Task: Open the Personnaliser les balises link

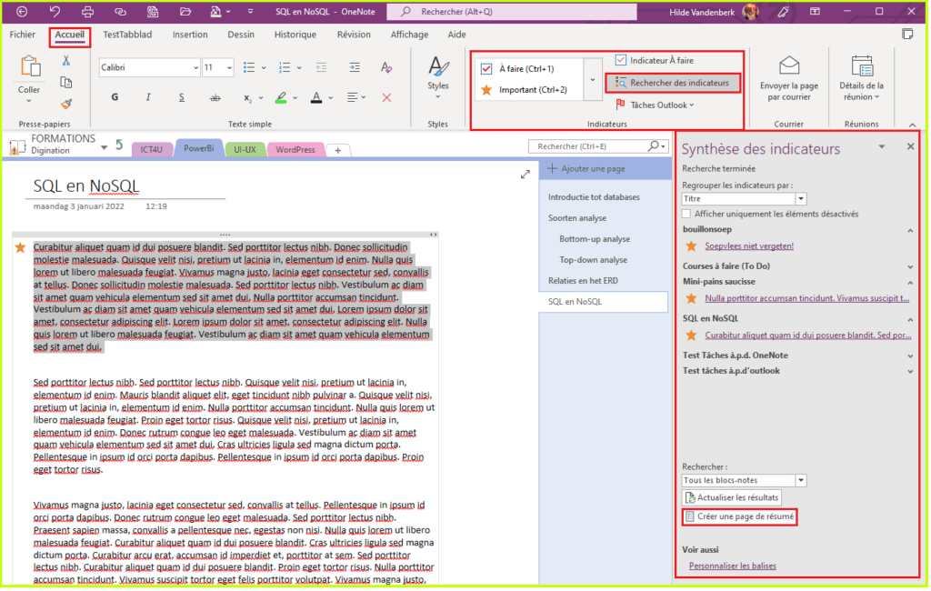Action: pos(732,566)
